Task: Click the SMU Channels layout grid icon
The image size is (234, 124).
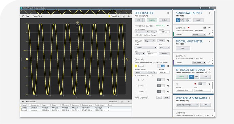Action: tap(204, 28)
